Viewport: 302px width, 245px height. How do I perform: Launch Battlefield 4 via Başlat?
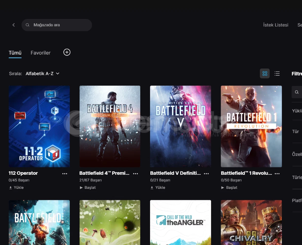coord(88,188)
